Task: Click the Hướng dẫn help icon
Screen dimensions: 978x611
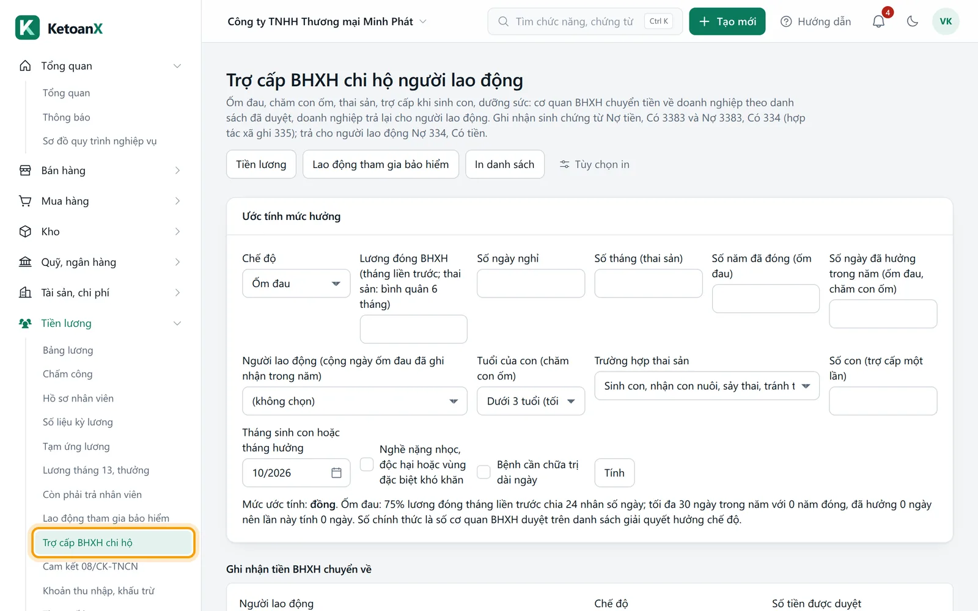Action: click(786, 21)
